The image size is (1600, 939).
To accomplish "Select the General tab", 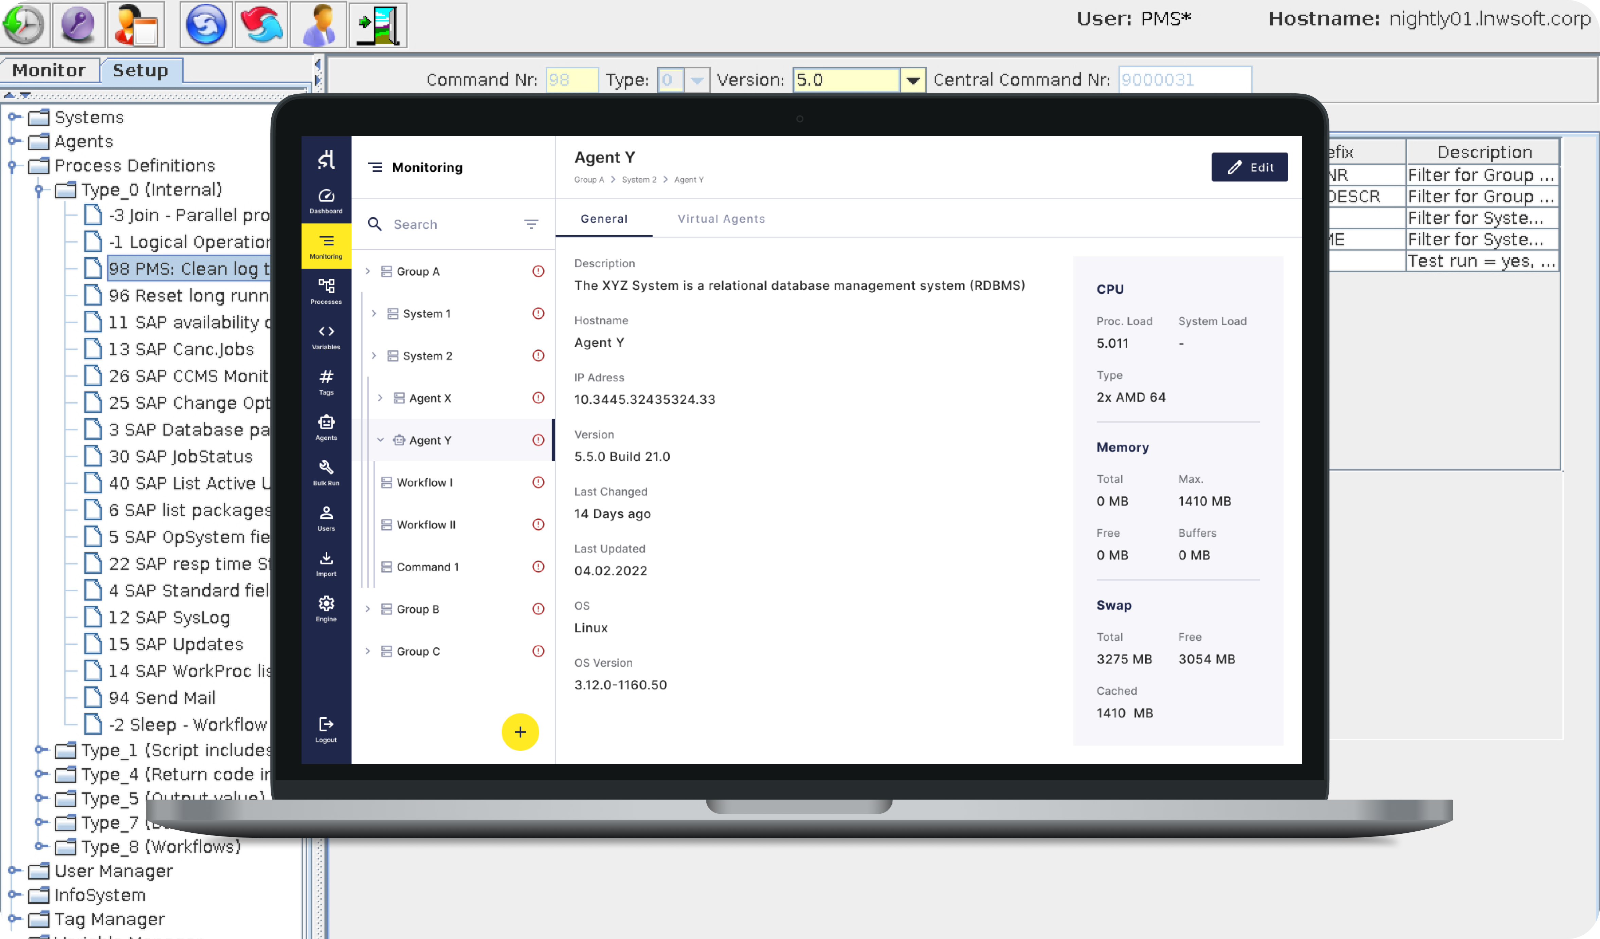I will (604, 218).
